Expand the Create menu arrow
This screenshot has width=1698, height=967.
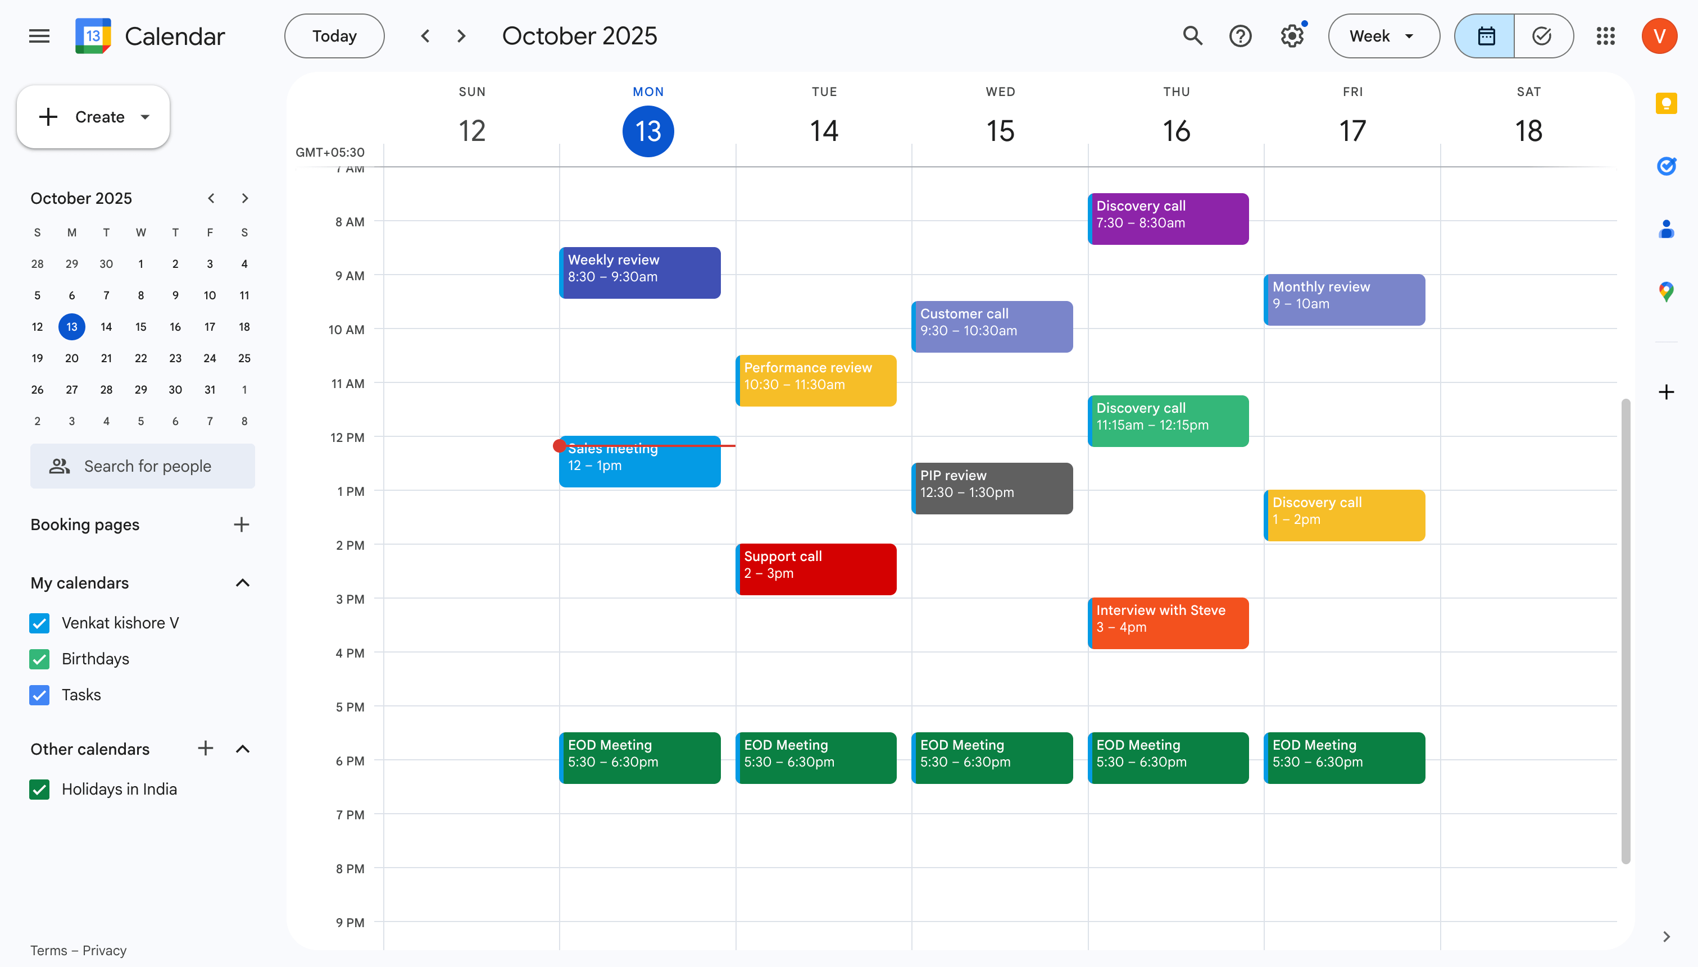145,117
